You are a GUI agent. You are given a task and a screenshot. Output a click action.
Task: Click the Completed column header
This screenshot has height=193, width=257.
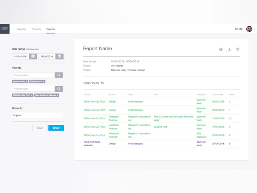click(x=217, y=94)
